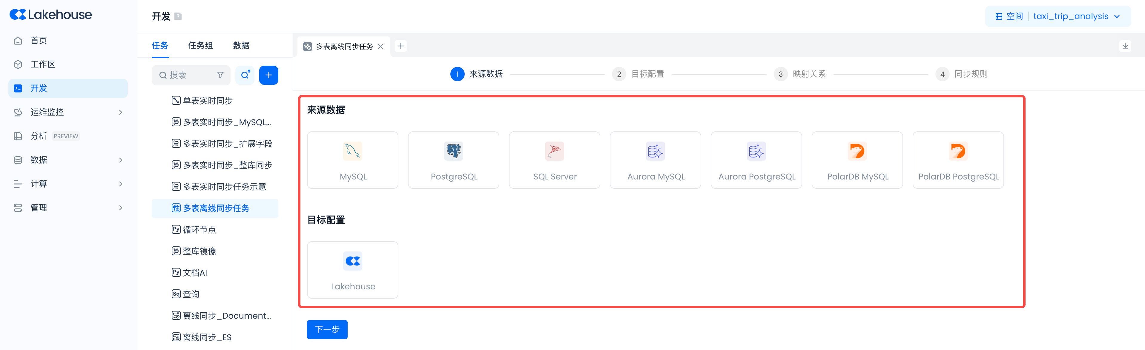Select the Aurora MySQL source card
Image resolution: width=1145 pixels, height=350 pixels.
tap(655, 160)
